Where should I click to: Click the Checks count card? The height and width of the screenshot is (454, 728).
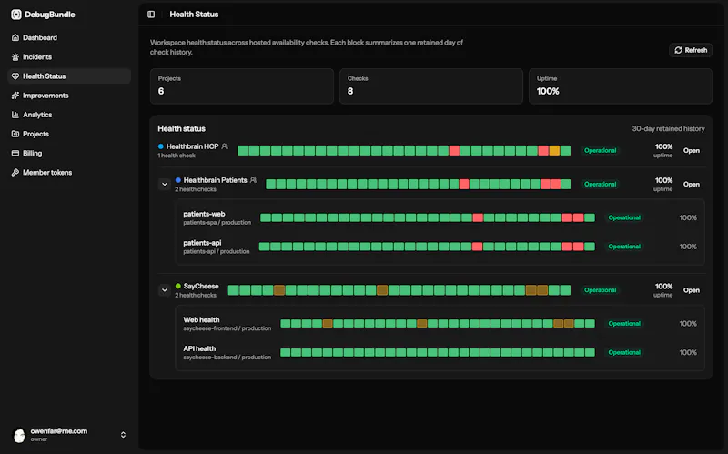pyautogui.click(x=431, y=86)
